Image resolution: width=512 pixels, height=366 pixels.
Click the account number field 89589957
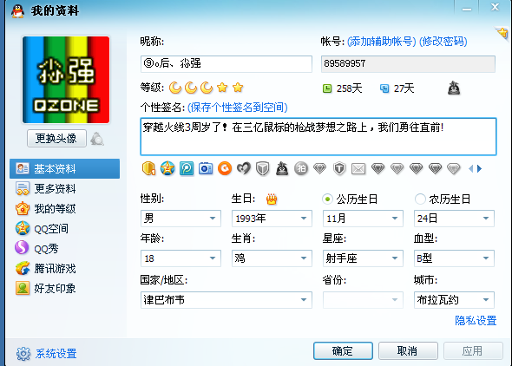(x=408, y=64)
